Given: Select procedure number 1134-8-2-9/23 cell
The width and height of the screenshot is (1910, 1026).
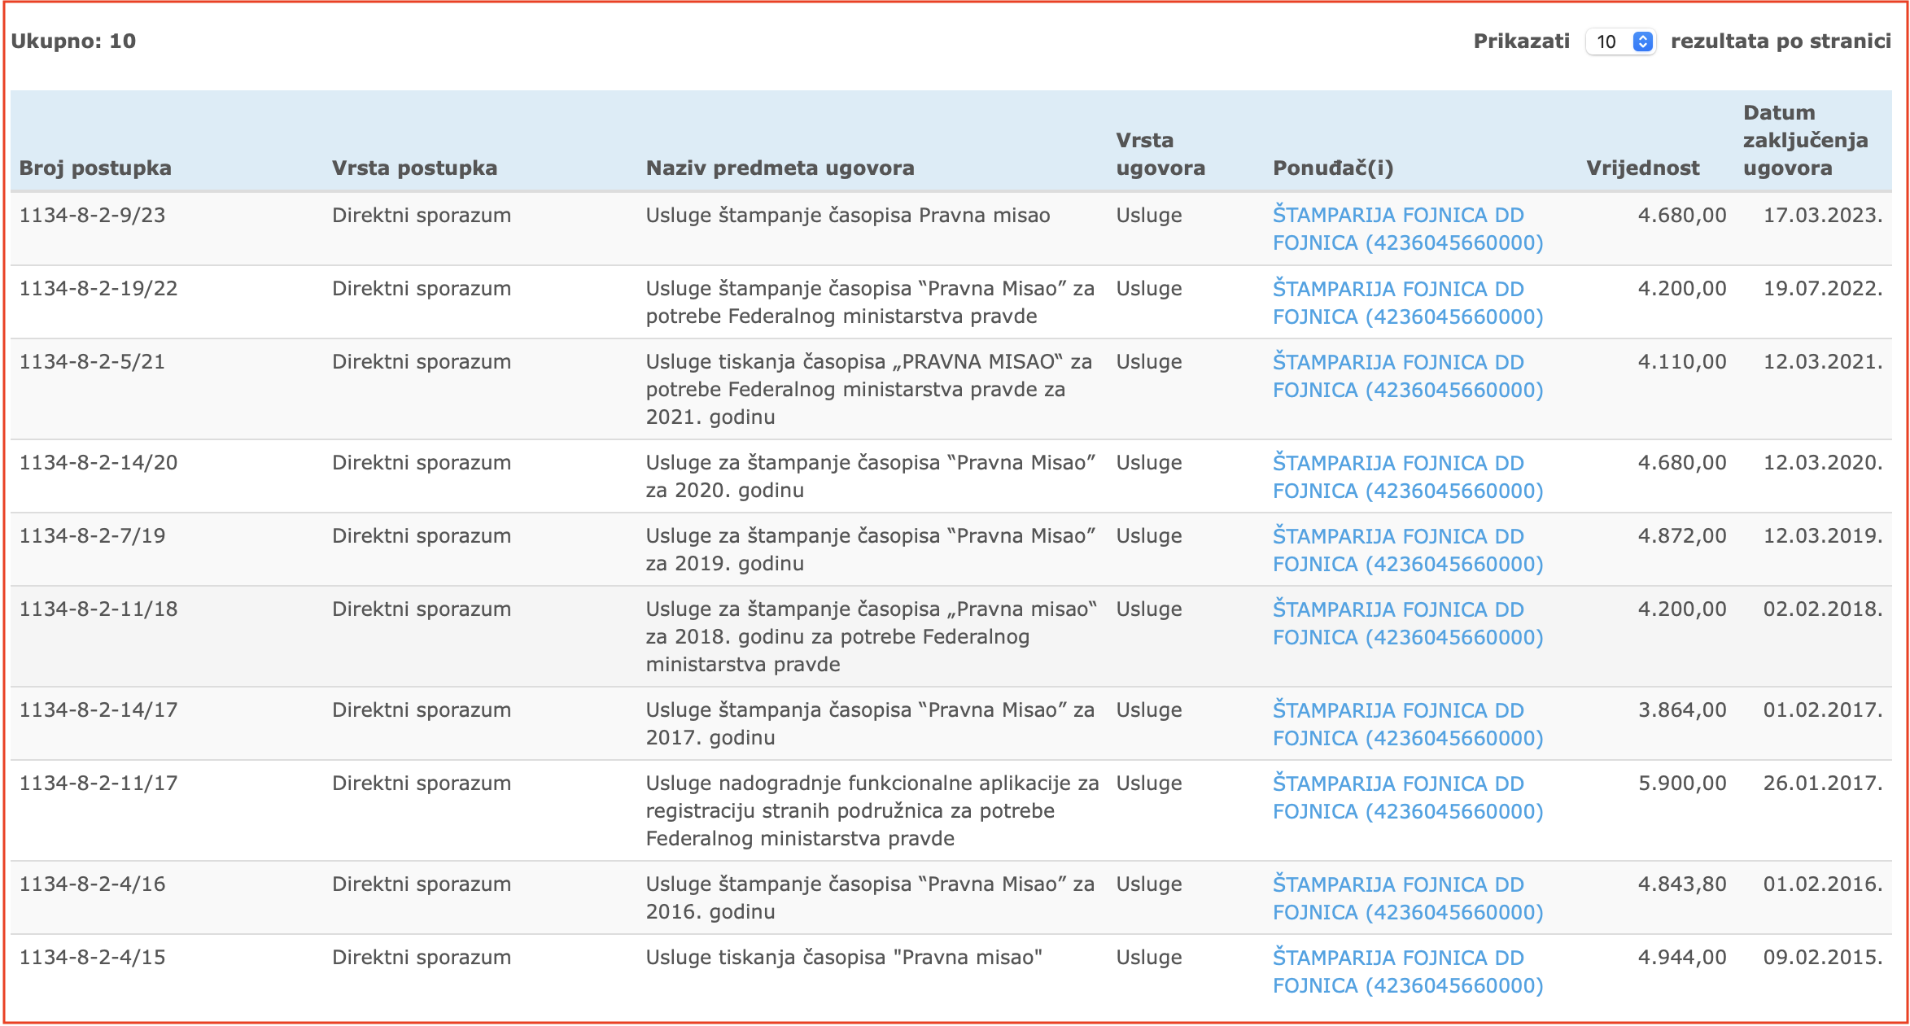Looking at the screenshot, I should [92, 216].
